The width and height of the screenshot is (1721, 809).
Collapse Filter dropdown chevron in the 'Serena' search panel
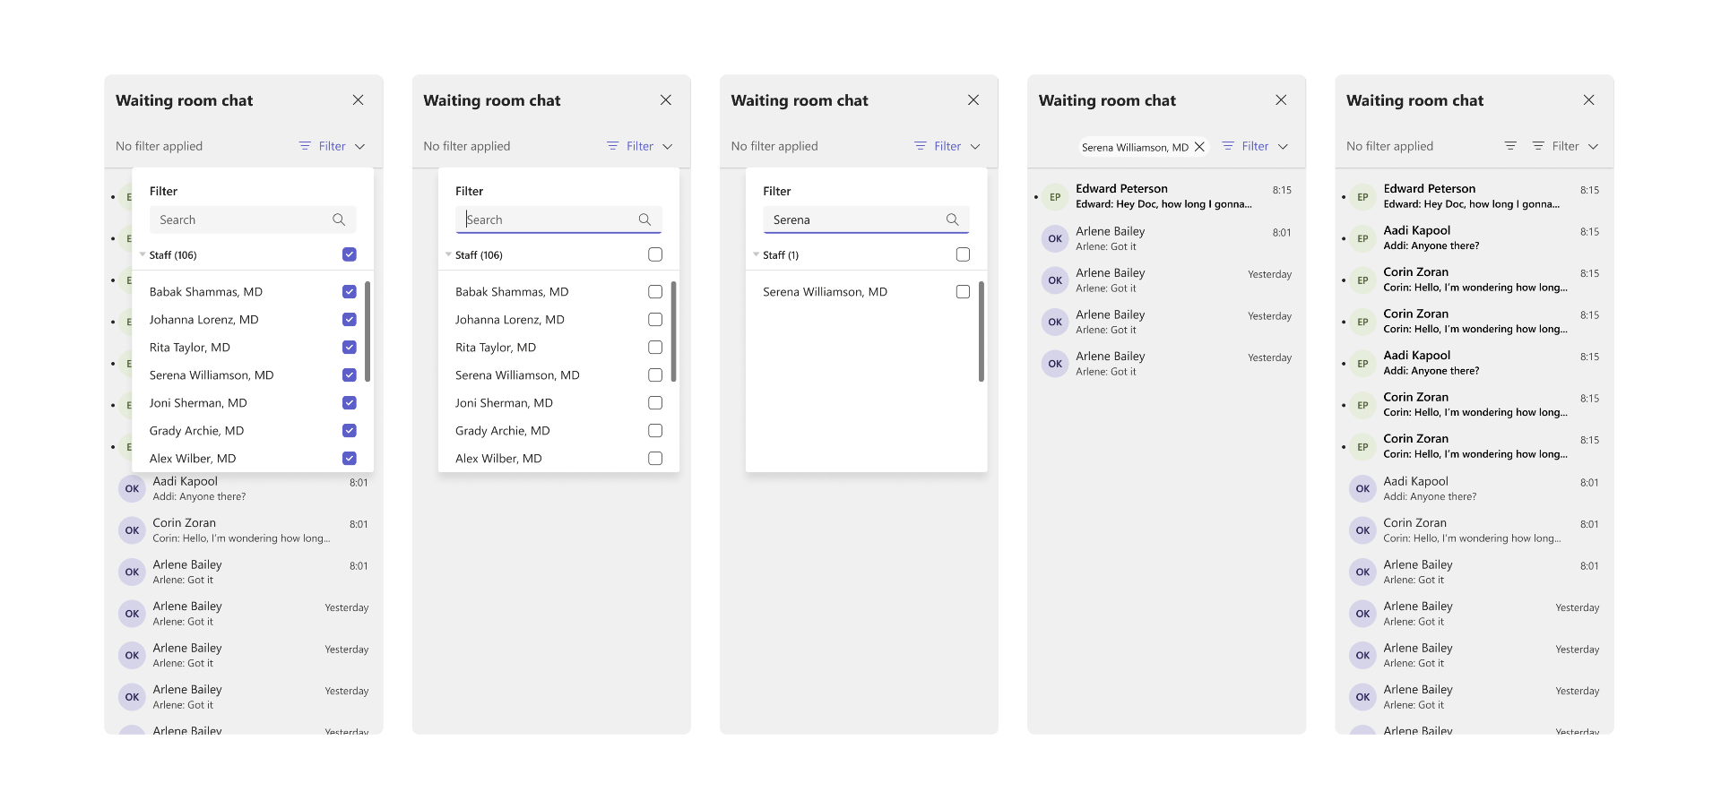[975, 146]
